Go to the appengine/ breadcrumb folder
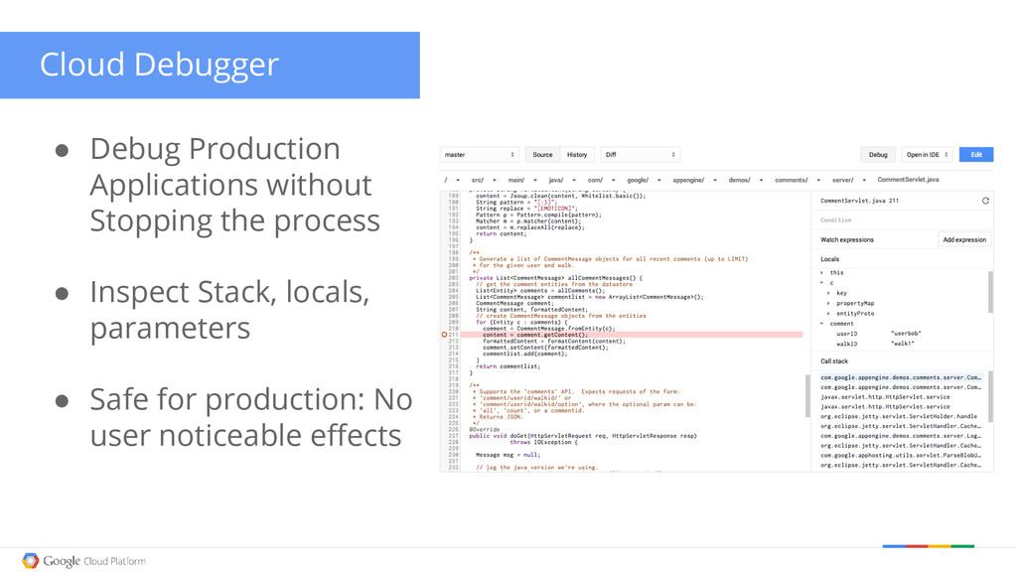 pos(688,180)
